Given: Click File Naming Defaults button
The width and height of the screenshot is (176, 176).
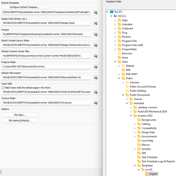Looking at the screenshot, I should coord(20,121).
